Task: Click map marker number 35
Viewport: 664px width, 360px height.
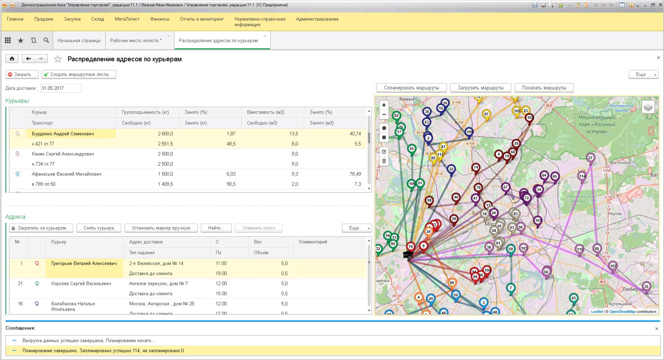Action: (646, 287)
